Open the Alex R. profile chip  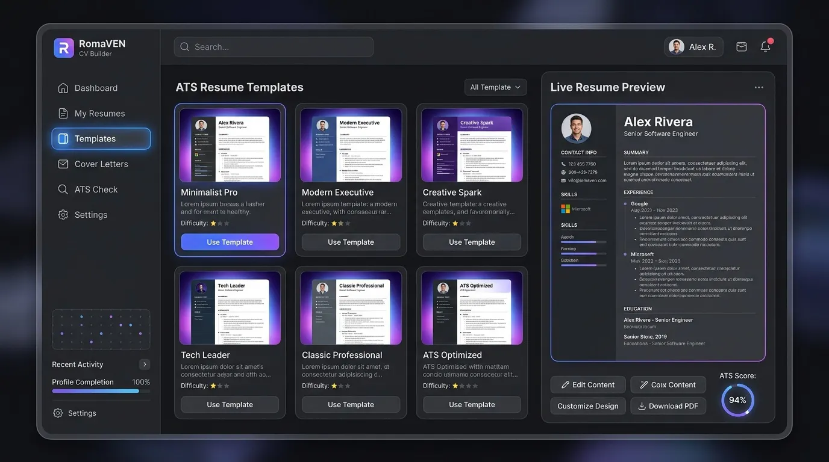pos(693,47)
